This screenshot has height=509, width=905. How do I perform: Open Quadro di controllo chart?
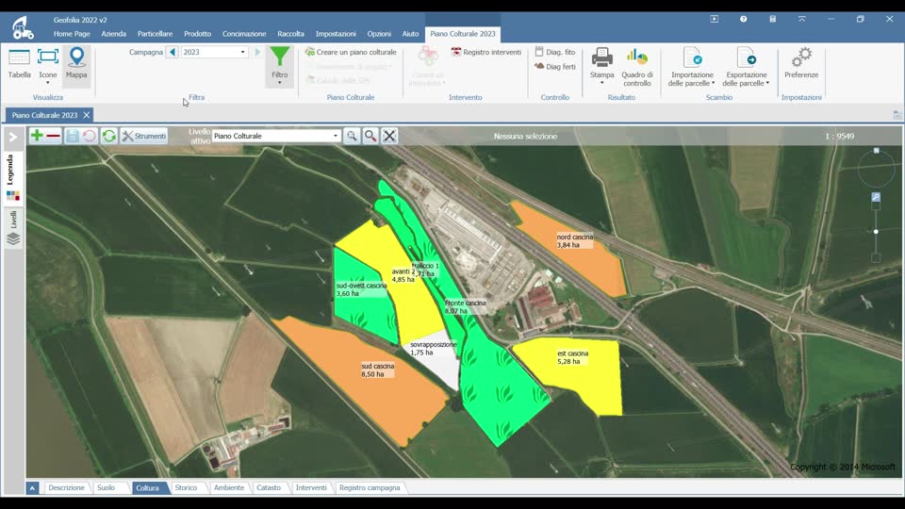(x=637, y=68)
